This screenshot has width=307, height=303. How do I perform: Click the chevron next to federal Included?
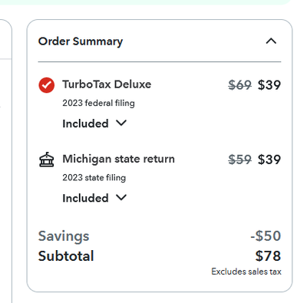121,123
